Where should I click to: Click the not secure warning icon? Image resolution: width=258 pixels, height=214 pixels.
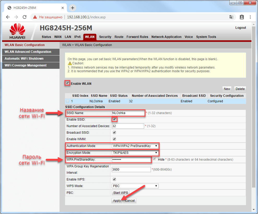point(35,17)
